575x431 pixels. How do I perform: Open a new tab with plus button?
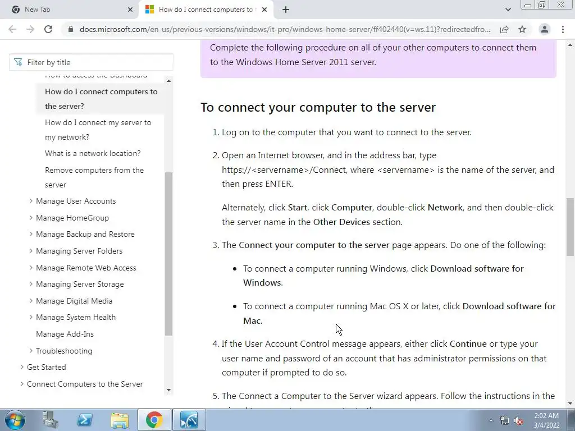click(x=286, y=10)
